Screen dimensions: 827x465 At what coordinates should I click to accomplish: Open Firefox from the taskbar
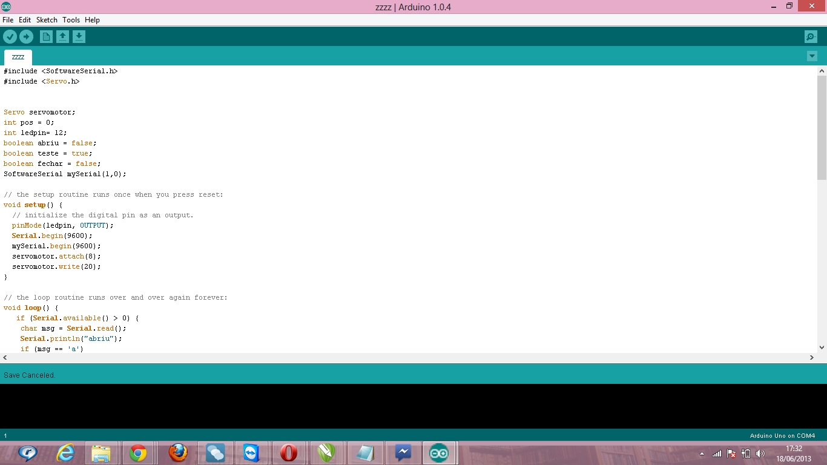178,453
